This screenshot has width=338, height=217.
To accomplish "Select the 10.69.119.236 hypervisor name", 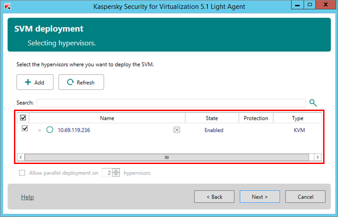I will [74, 130].
